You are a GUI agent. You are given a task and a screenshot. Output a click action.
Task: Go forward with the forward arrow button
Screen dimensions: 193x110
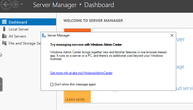[15, 4]
